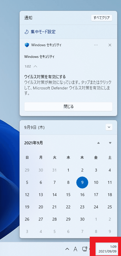
Task: Click the 閉じる button
Action: tap(68, 107)
